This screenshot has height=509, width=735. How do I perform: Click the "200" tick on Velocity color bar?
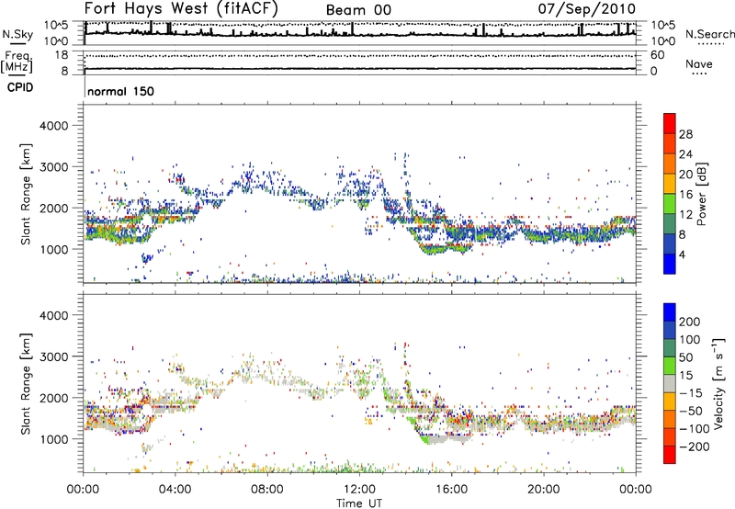pos(690,322)
